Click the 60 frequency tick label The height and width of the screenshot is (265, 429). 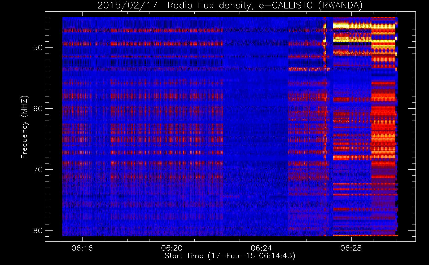(38, 109)
